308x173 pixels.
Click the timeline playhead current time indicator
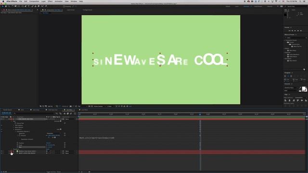[200, 114]
